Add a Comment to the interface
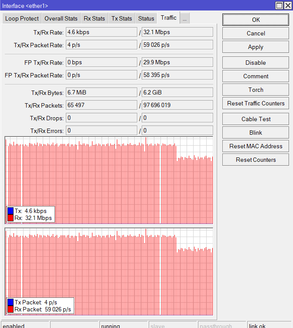The width and height of the screenshot is (293, 328). [256, 76]
